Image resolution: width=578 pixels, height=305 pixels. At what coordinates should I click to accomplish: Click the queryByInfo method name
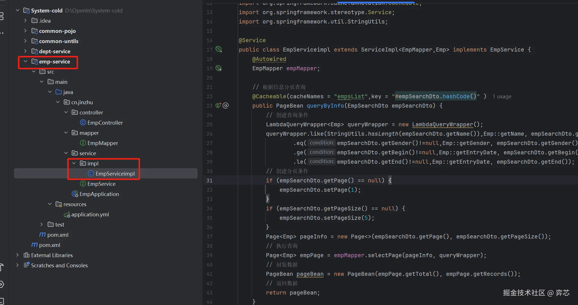point(325,106)
